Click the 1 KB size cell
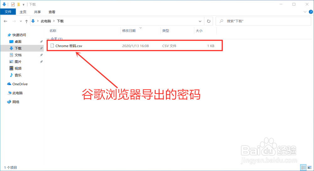 pos(211,46)
